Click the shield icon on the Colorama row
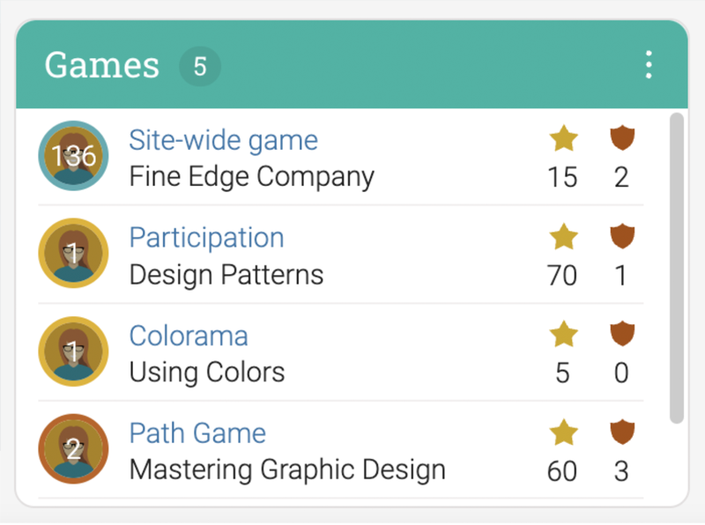This screenshot has width=705, height=525. pos(622,334)
